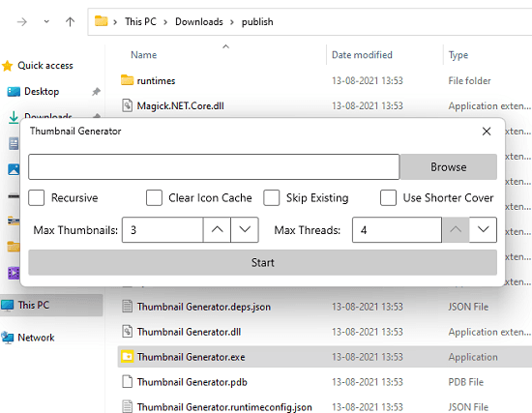Go up one folder level in Explorer
Image resolution: width=532 pixels, height=413 pixels.
pos(70,22)
